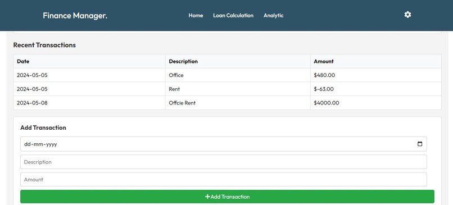
Task: Open the calendar picker icon in date field
Action: [x=420, y=144]
